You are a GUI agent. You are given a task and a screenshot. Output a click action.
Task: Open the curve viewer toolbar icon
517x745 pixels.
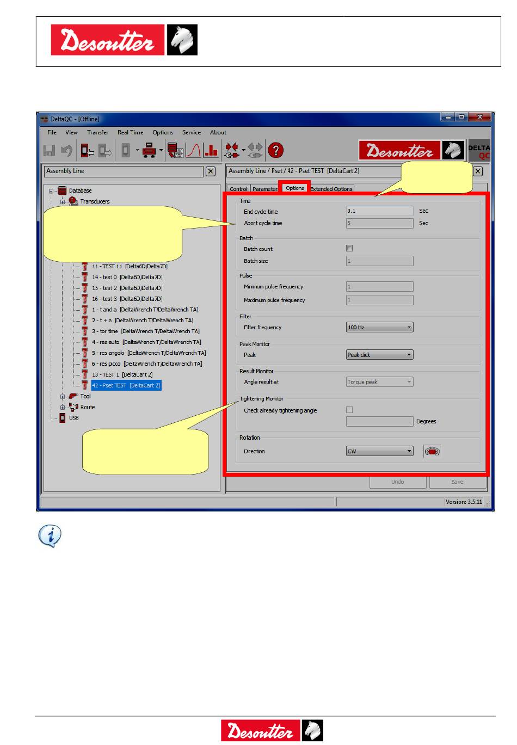pyautogui.click(x=194, y=151)
